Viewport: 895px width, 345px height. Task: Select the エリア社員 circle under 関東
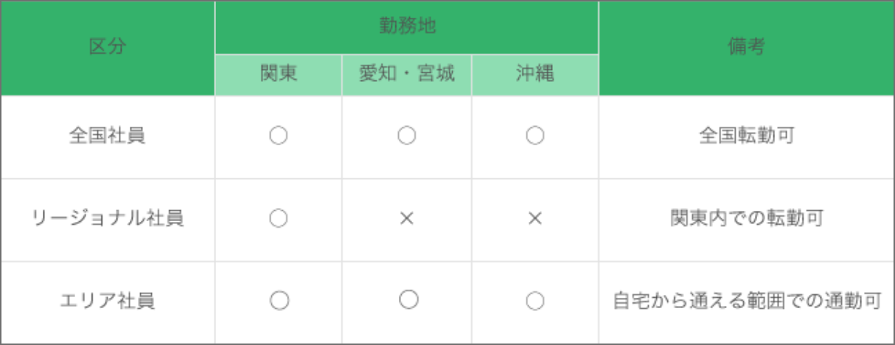(278, 301)
